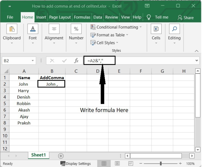This screenshot has width=202, height=167.
Task: Click the Share person icon
Action: click(x=180, y=17)
